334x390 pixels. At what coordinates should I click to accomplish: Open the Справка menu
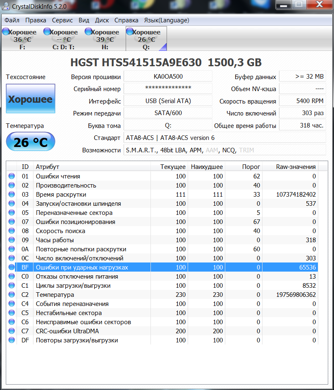pos(126,20)
